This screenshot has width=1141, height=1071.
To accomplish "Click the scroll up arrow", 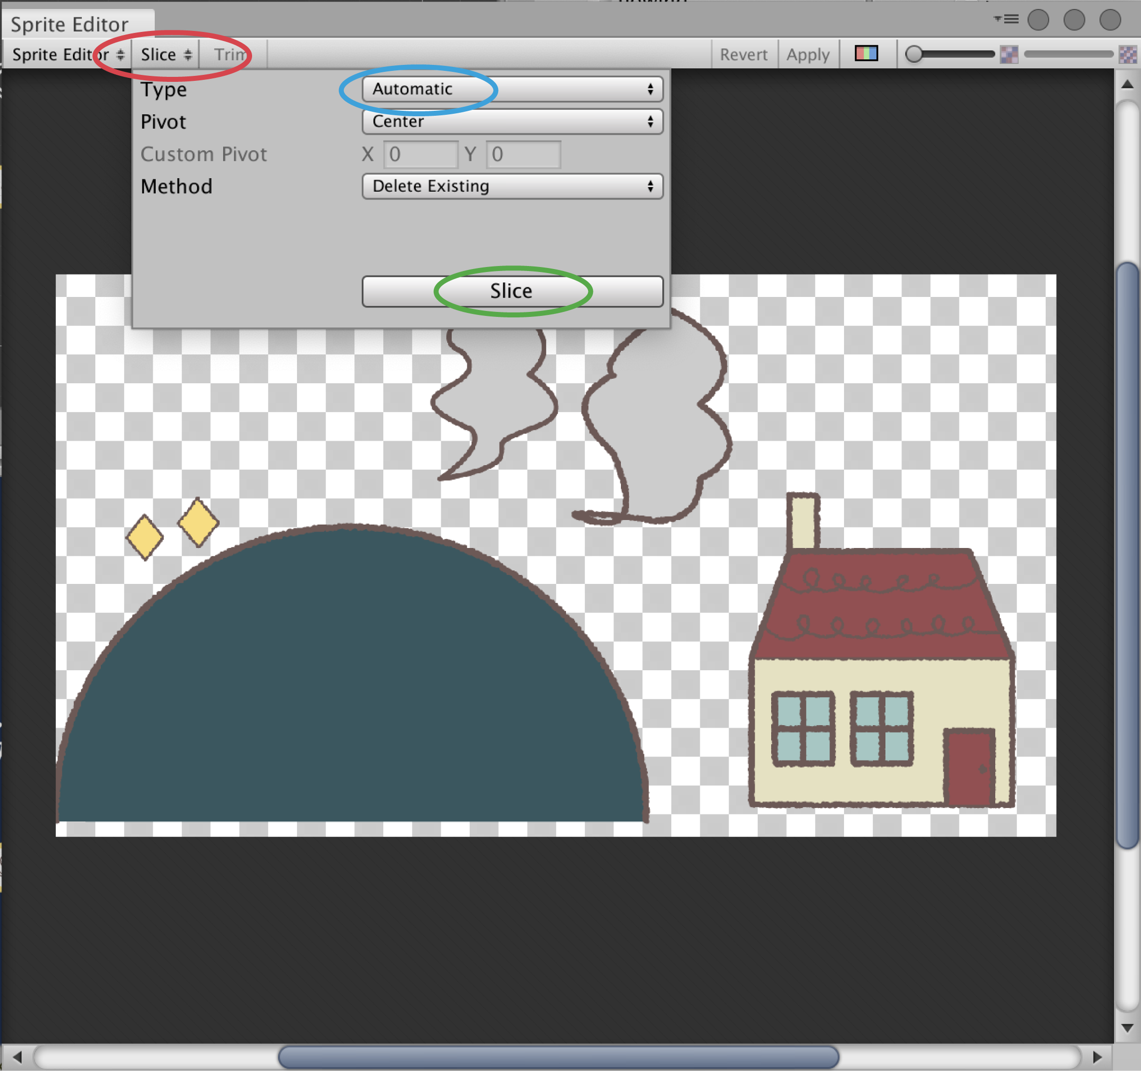I will [x=1127, y=84].
